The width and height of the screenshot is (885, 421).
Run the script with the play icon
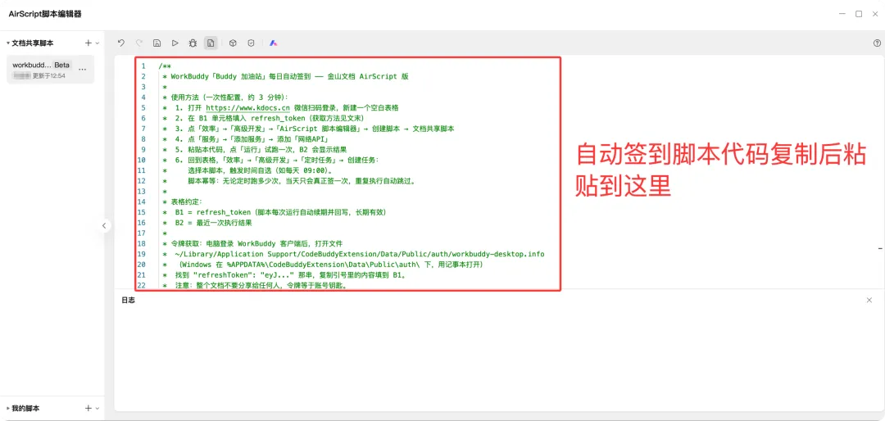(175, 43)
